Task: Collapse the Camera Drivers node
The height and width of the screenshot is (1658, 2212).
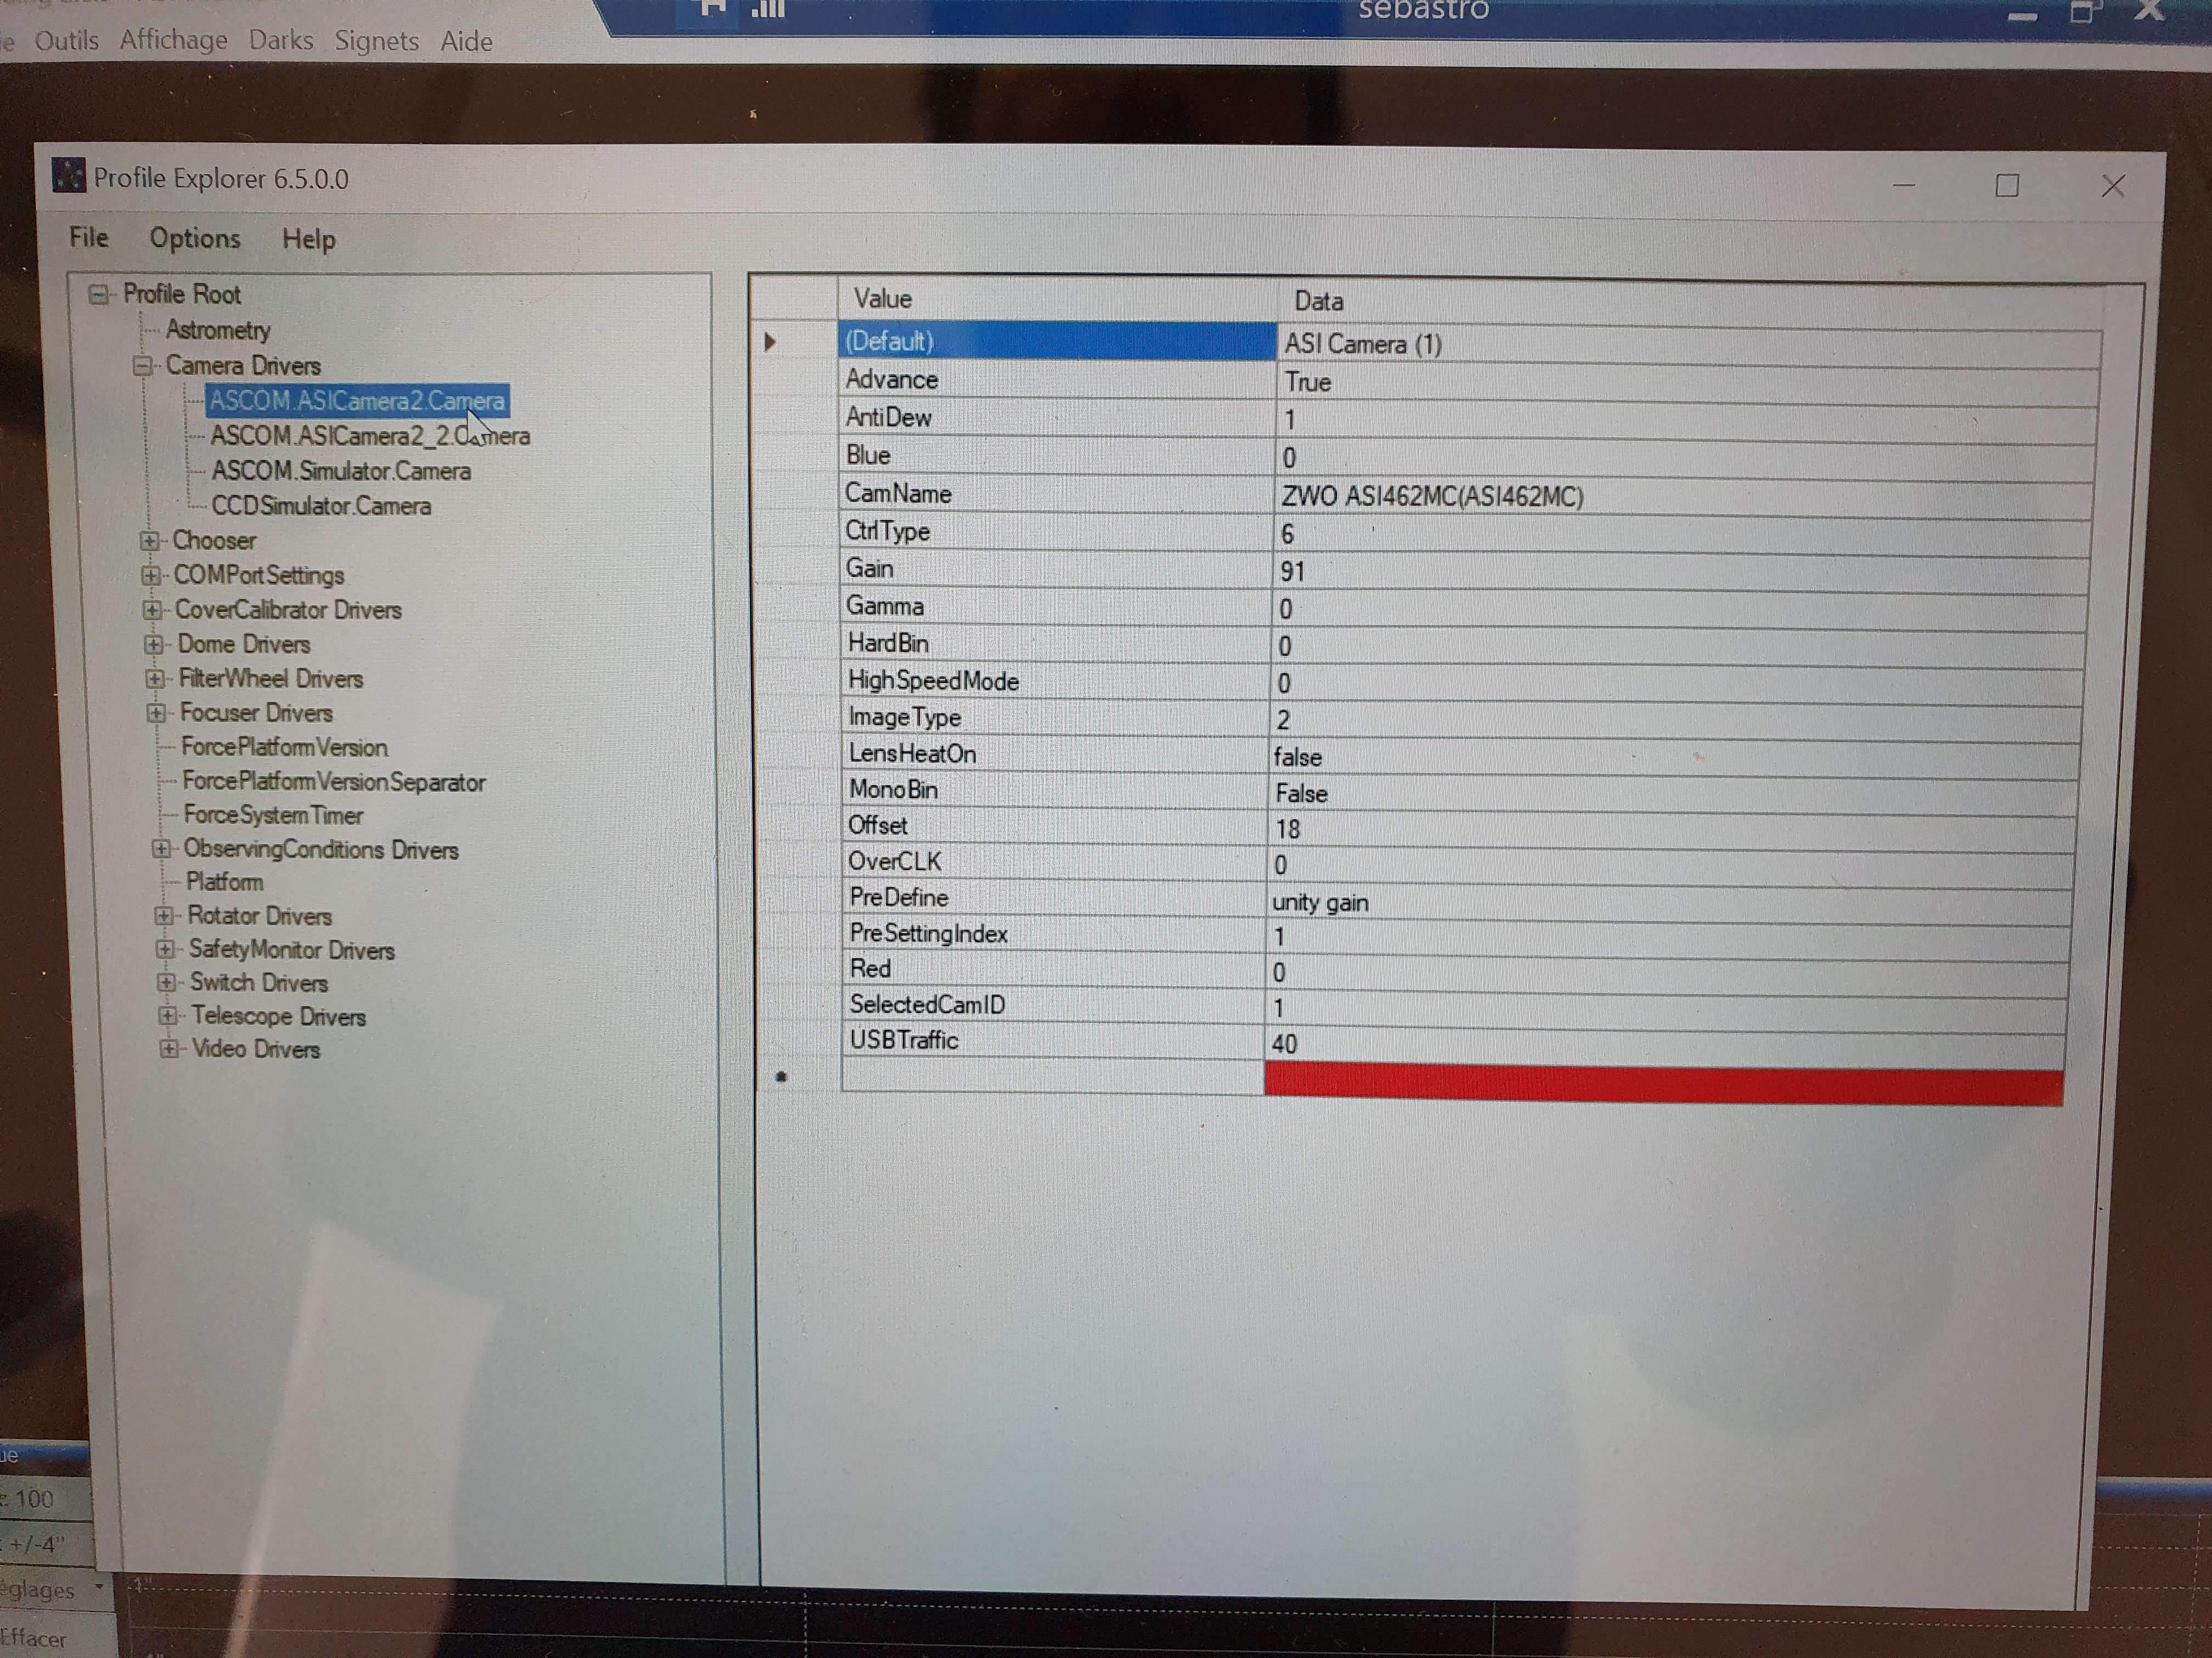Action: [x=143, y=366]
